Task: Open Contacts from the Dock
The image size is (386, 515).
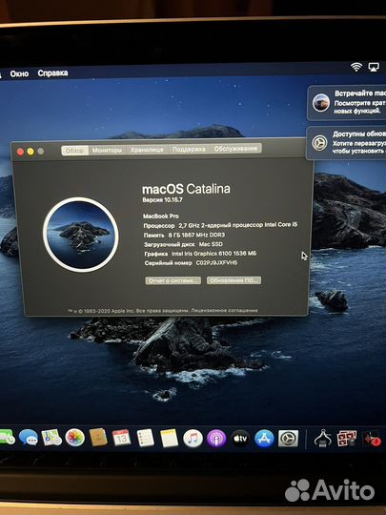Action: (x=98, y=438)
